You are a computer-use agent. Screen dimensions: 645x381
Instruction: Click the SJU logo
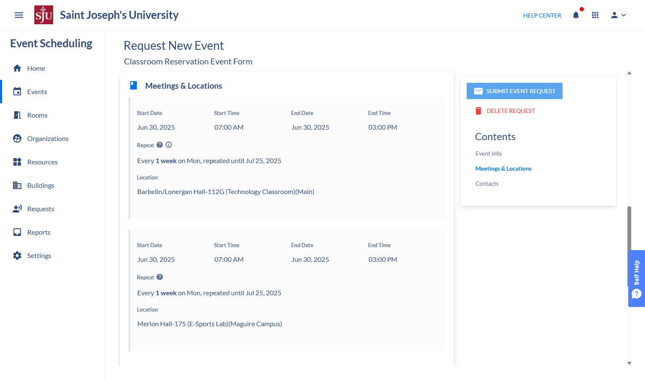[44, 15]
